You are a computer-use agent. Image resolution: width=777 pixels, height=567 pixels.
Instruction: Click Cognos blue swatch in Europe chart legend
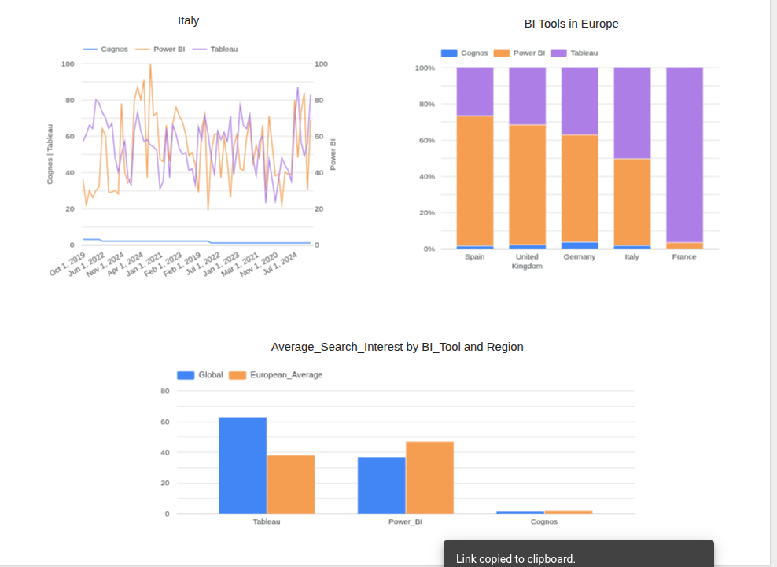tap(449, 53)
